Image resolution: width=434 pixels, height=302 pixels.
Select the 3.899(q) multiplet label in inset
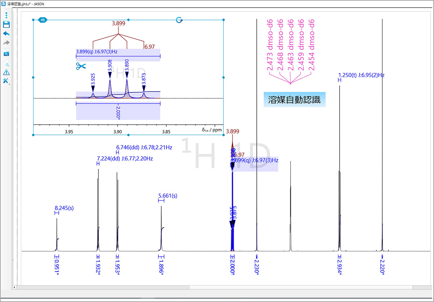pos(97,52)
